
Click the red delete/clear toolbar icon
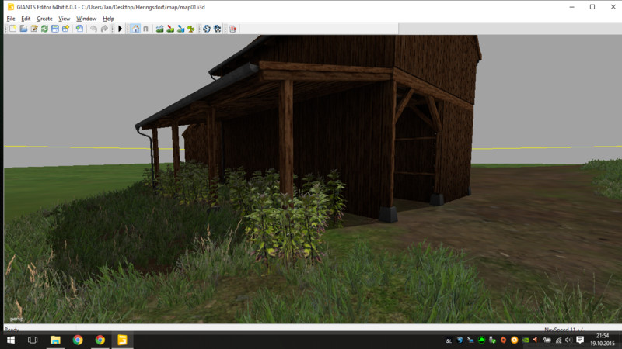click(x=232, y=29)
